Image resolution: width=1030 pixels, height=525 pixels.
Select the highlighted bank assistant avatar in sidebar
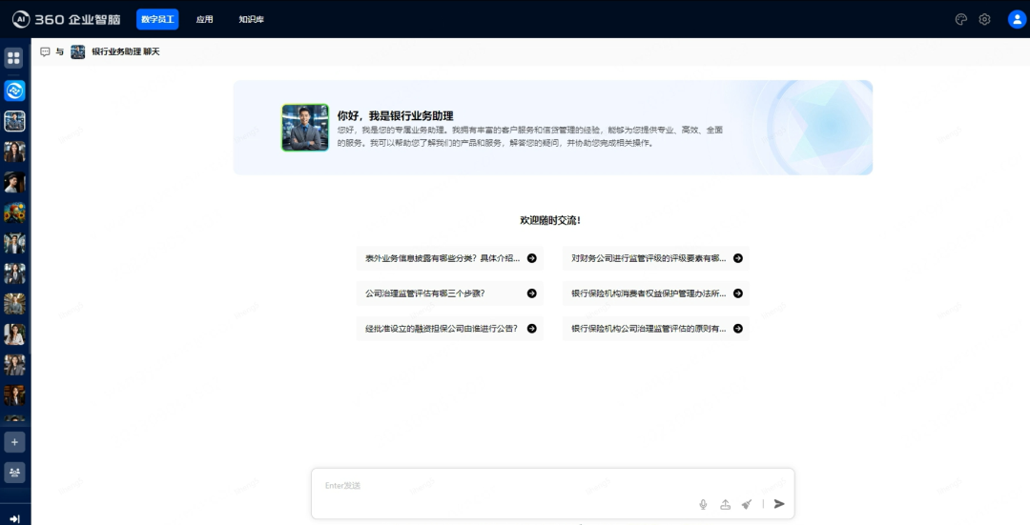pos(14,121)
